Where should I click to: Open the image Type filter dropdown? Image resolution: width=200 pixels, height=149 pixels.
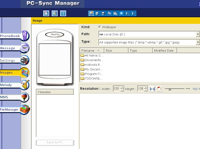pyautogui.click(x=198, y=42)
